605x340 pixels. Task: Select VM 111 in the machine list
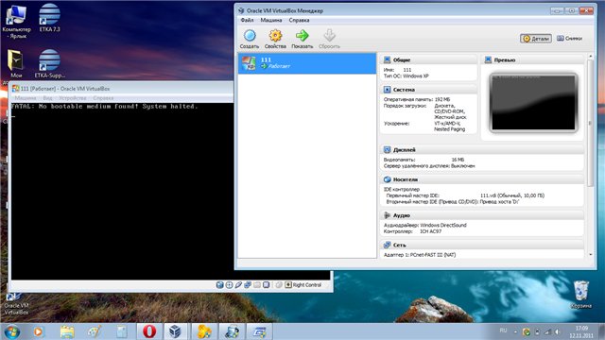pyautogui.click(x=307, y=63)
